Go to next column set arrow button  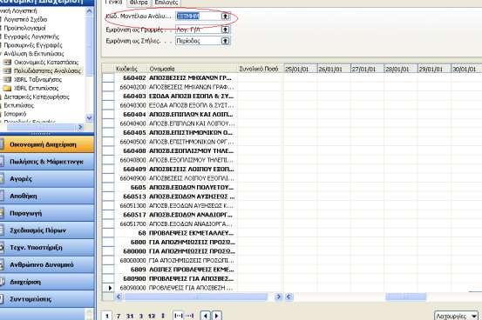pyautogui.click(x=216, y=316)
